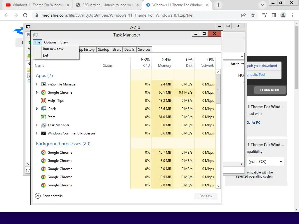Image resolution: width=299 pixels, height=224 pixels.
Task: Open Chrome three-dot menu
Action: [x=293, y=15]
